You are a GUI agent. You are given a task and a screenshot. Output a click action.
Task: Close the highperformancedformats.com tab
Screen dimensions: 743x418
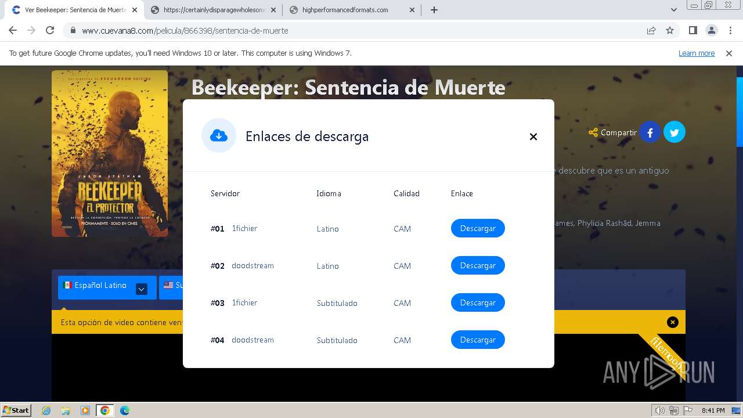412,10
